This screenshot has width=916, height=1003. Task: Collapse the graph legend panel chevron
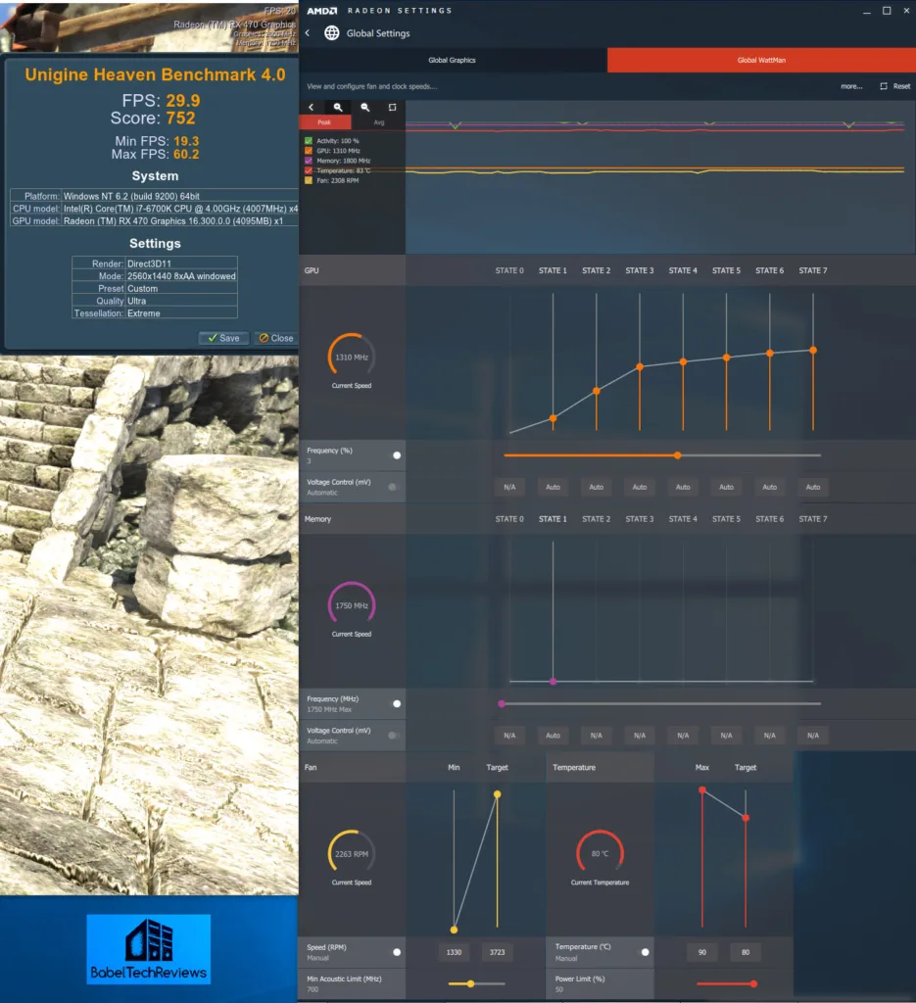(312, 107)
